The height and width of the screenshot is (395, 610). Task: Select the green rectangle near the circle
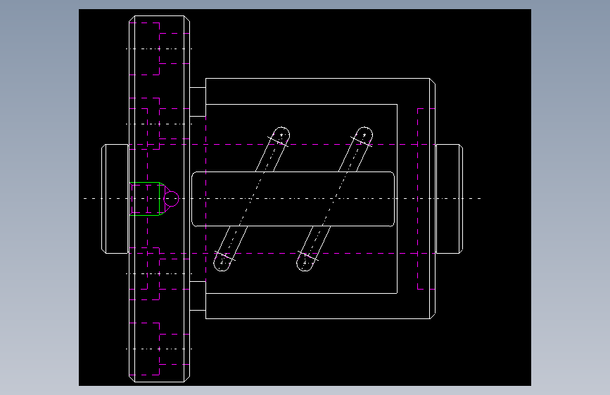[145, 199]
